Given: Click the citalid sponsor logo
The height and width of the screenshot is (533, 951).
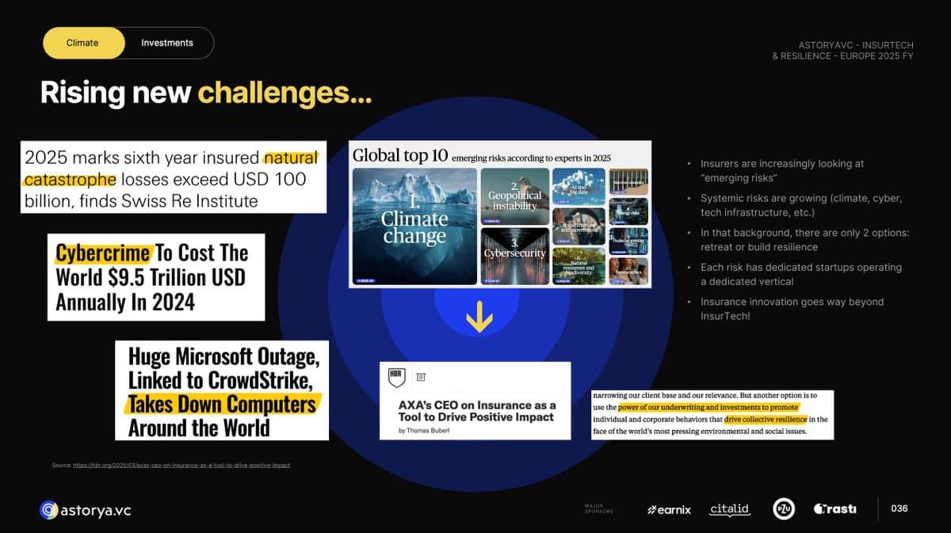Looking at the screenshot, I should point(729,508).
